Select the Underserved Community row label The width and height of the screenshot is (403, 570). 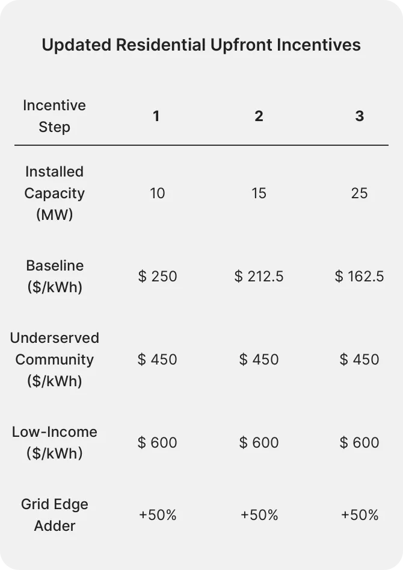(55, 360)
